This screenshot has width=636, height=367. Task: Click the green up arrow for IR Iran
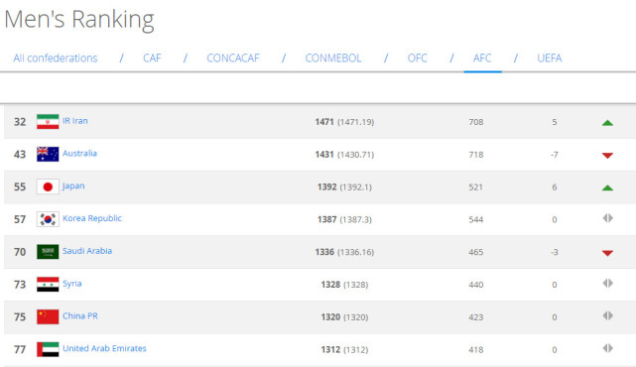tap(607, 123)
